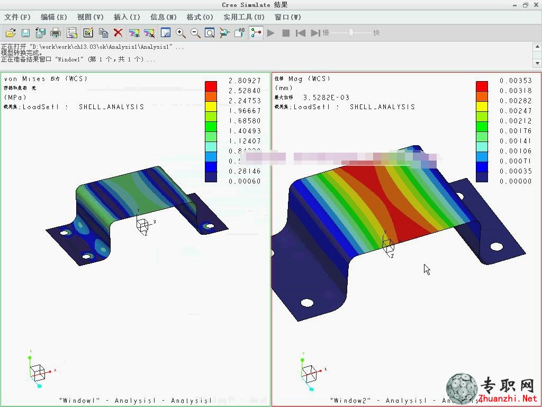This screenshot has height=407, width=542.
Task: Delete the result window using red X
Action: pyautogui.click(x=118, y=32)
